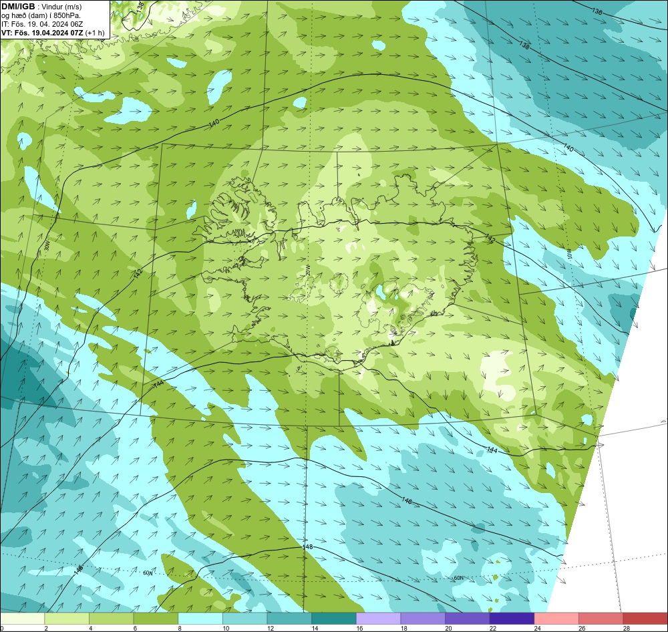Viewport: 668px width, 632px height.
Task: Click the 20–22 m/s purple legend swatch
Action: tap(468, 618)
